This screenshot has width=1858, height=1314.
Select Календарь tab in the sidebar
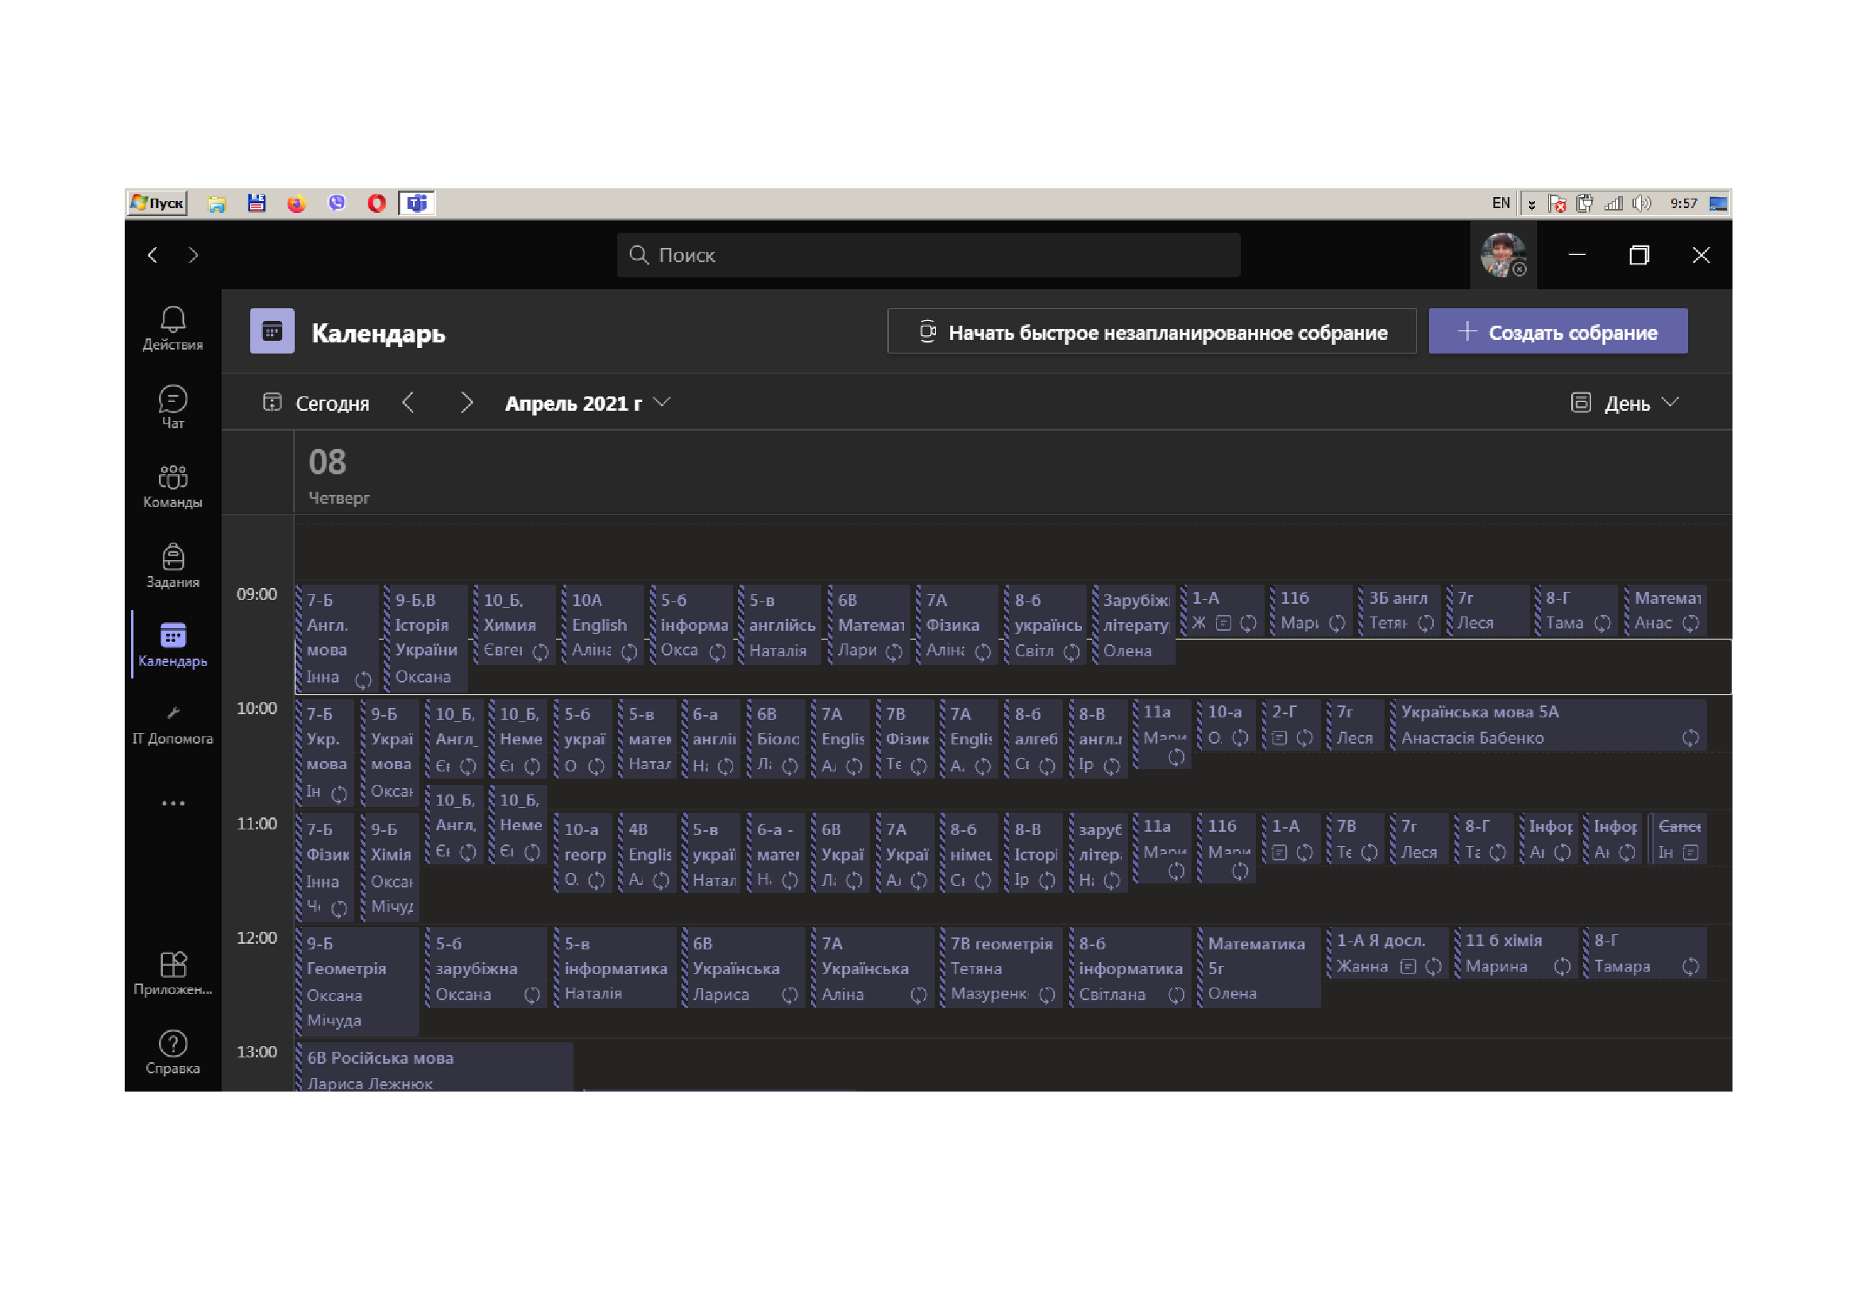[x=172, y=644]
